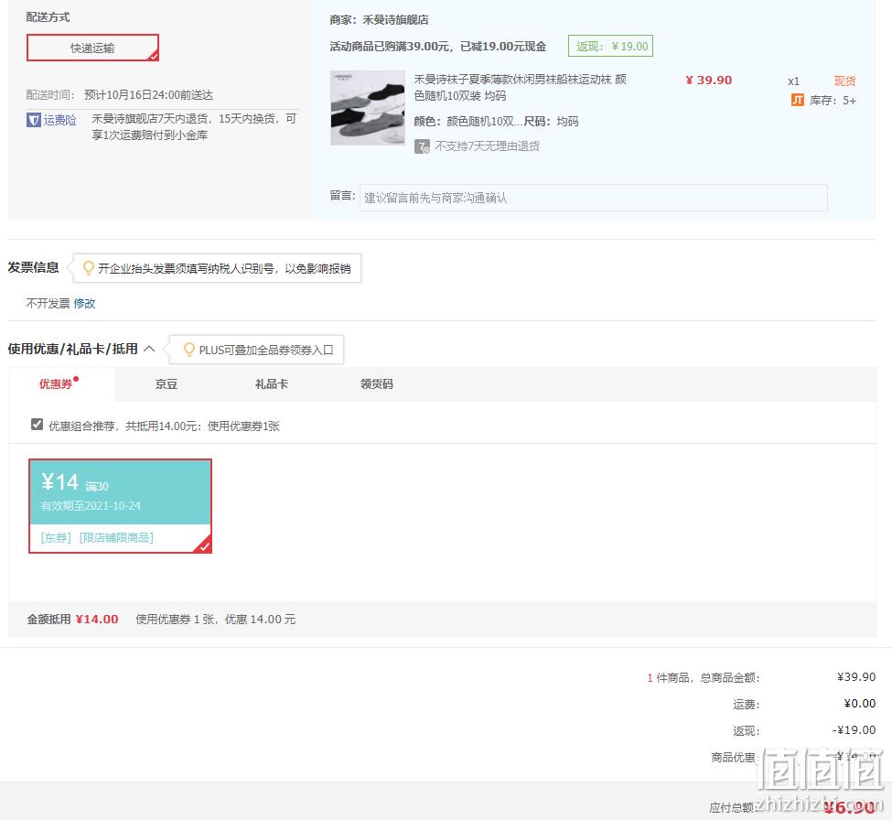Click the 预计10月16日24:00前送达 delivery time
892x820 pixels.
click(x=148, y=95)
